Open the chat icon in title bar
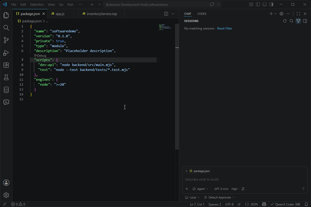The width and height of the screenshot is (311, 207). [x=212, y=4]
